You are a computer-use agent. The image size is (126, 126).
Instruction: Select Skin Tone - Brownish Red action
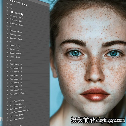[19, 111]
